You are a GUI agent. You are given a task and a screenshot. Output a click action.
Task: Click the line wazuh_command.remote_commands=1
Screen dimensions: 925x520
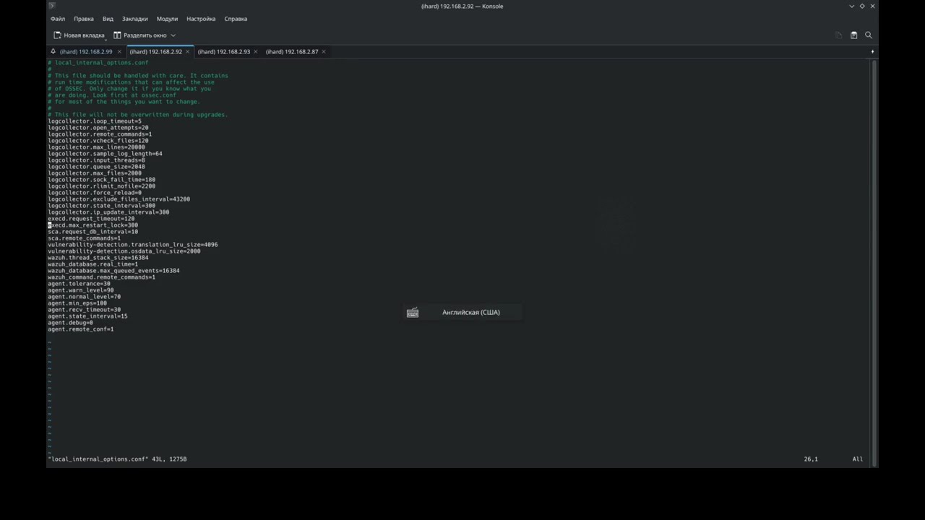[x=102, y=277]
